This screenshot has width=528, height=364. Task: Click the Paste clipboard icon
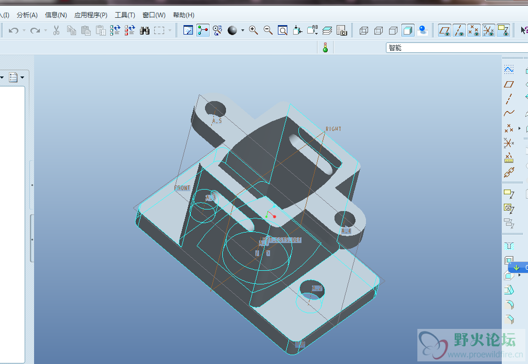pyautogui.click(x=86, y=30)
